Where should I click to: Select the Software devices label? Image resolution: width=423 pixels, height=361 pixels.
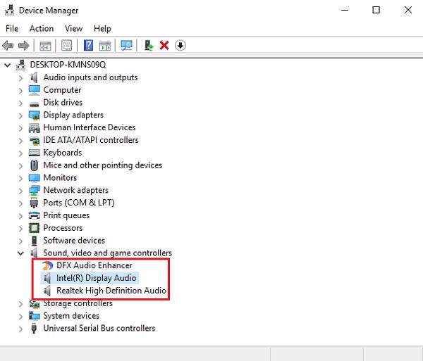click(74, 241)
